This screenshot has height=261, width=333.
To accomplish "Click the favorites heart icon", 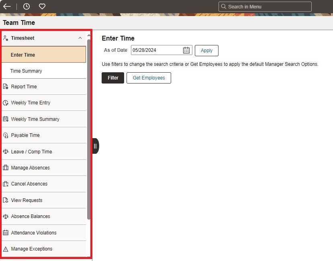I will [42, 6].
